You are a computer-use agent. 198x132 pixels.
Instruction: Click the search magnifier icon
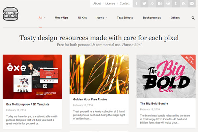193,18
